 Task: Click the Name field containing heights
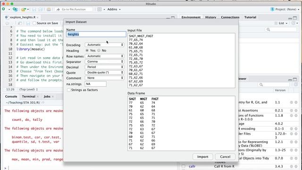(96, 34)
